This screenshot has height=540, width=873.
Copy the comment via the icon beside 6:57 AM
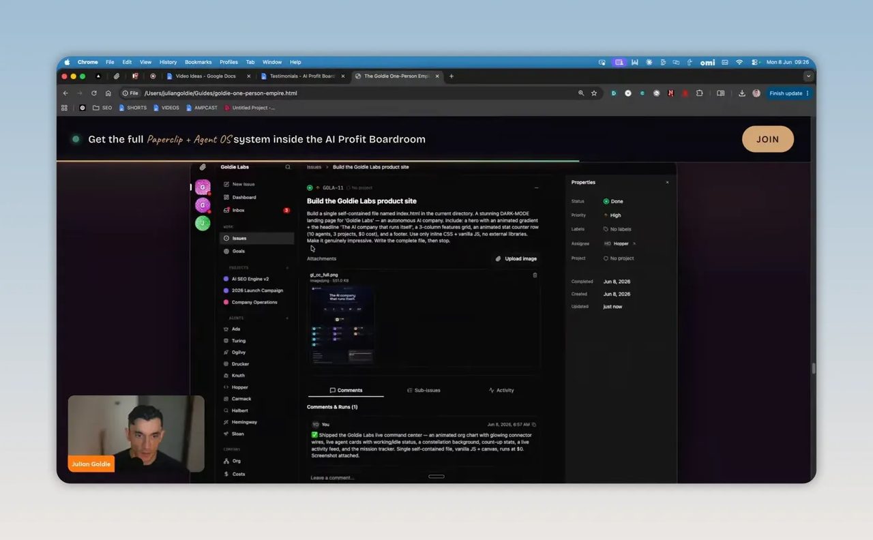point(534,424)
